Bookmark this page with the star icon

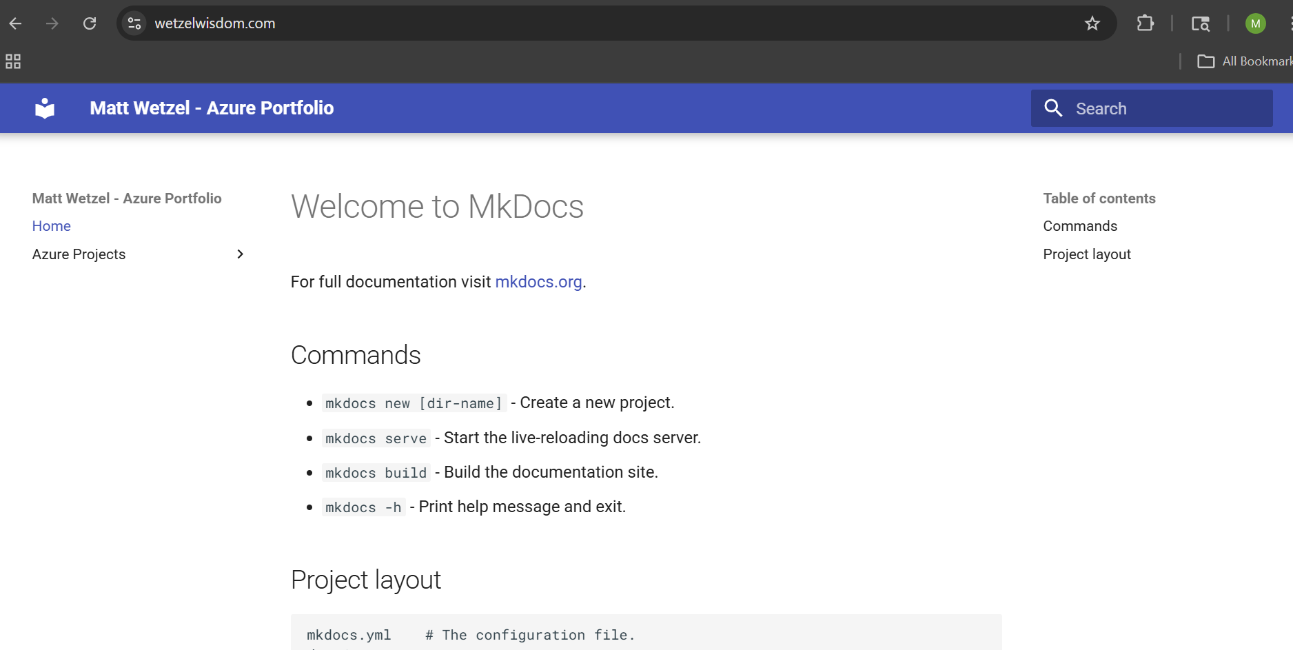[1092, 23]
